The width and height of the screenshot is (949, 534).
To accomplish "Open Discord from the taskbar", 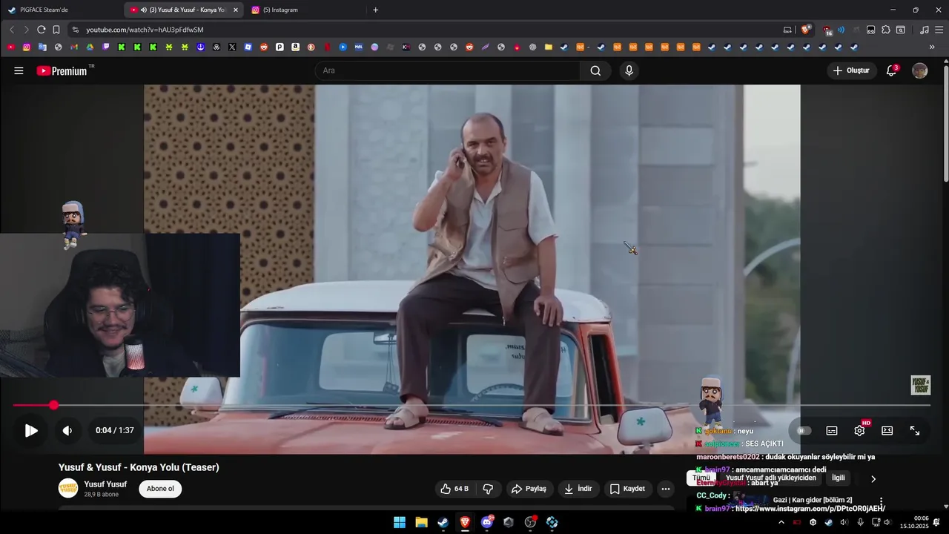I will 487,522.
